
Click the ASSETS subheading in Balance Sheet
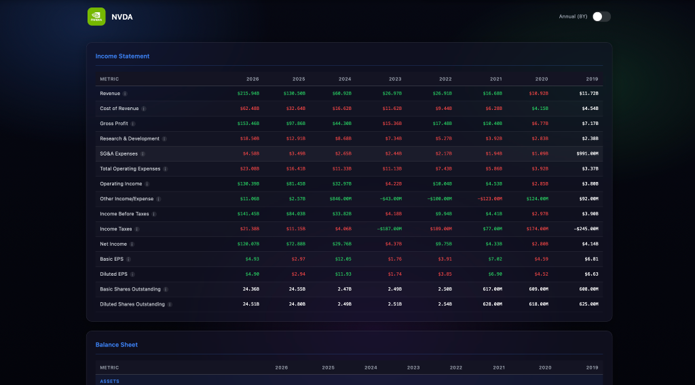pyautogui.click(x=109, y=382)
